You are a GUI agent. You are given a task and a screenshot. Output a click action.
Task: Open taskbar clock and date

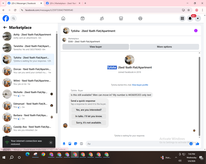click(x=192, y=157)
